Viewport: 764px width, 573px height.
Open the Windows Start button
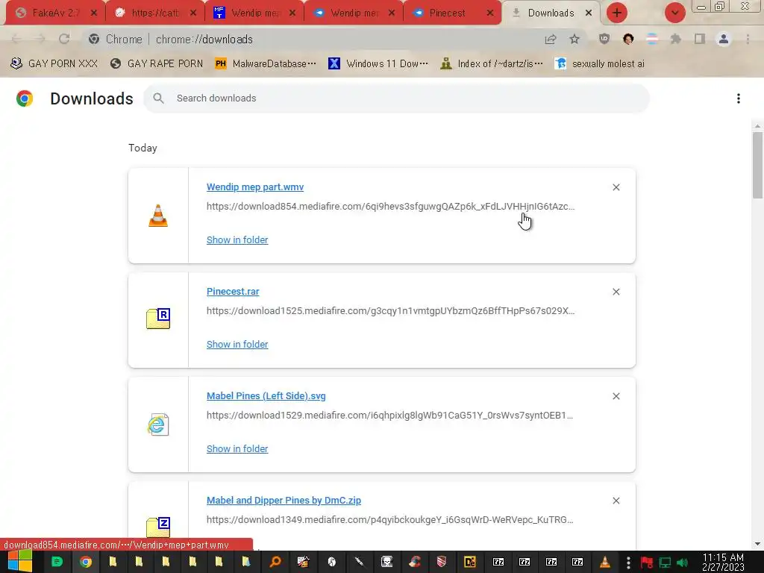(20, 561)
